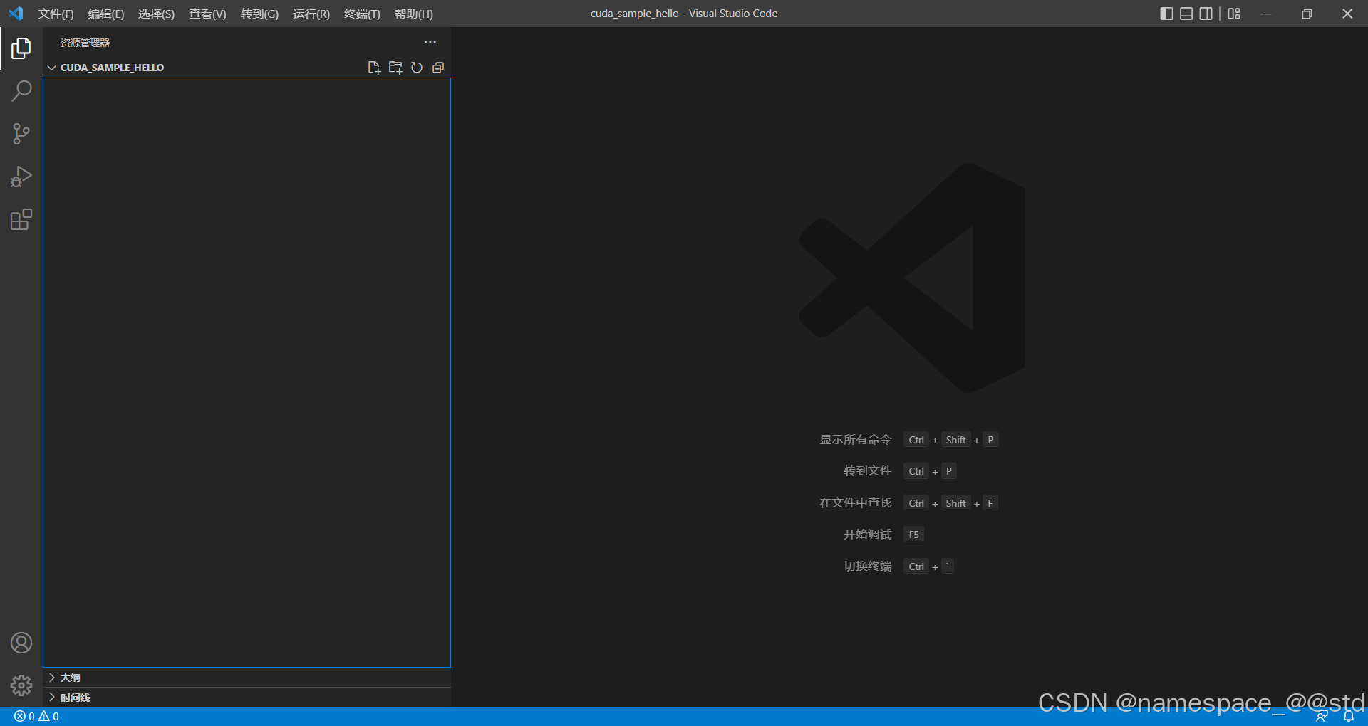Screen dimensions: 1368x726
Task: Open the Run and Debug view
Action: pos(21,177)
